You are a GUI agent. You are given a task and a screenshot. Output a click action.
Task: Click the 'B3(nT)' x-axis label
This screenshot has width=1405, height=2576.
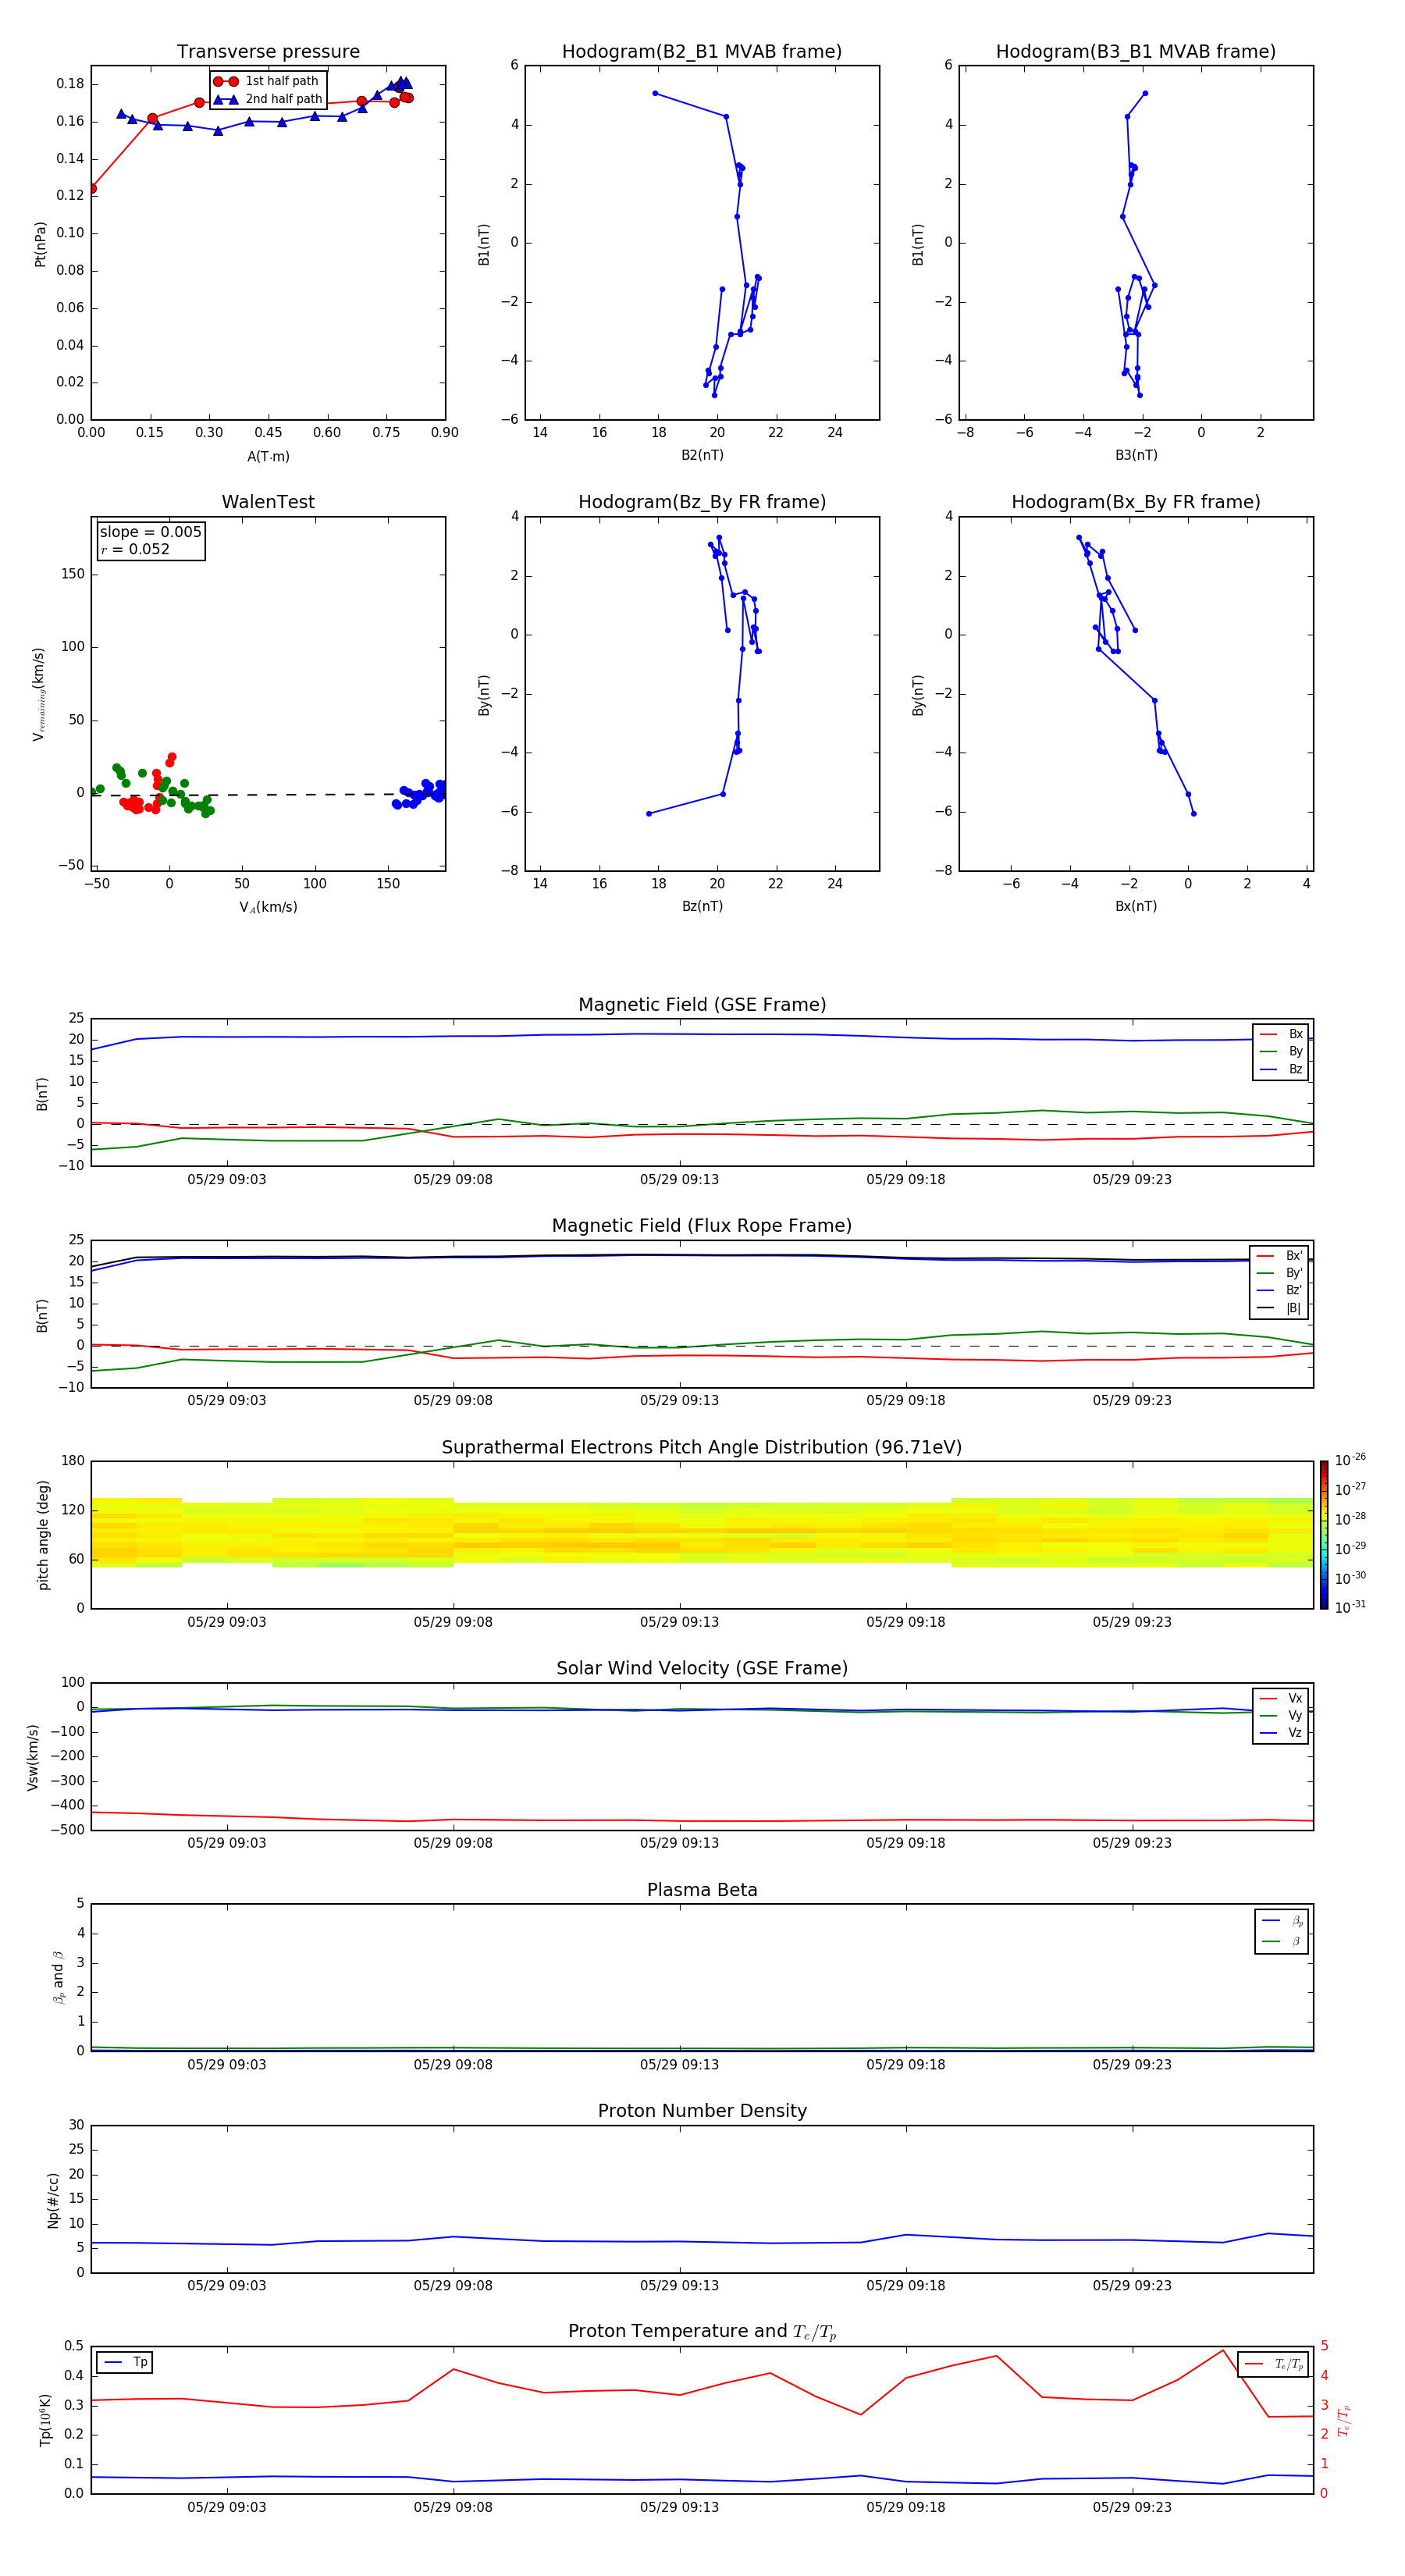coord(1136,455)
